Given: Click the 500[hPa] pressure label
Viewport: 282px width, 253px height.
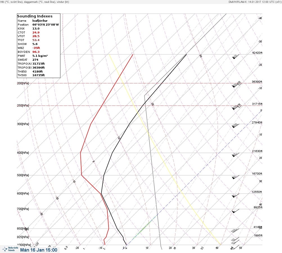Looking at the screenshot, I should [23, 175].
